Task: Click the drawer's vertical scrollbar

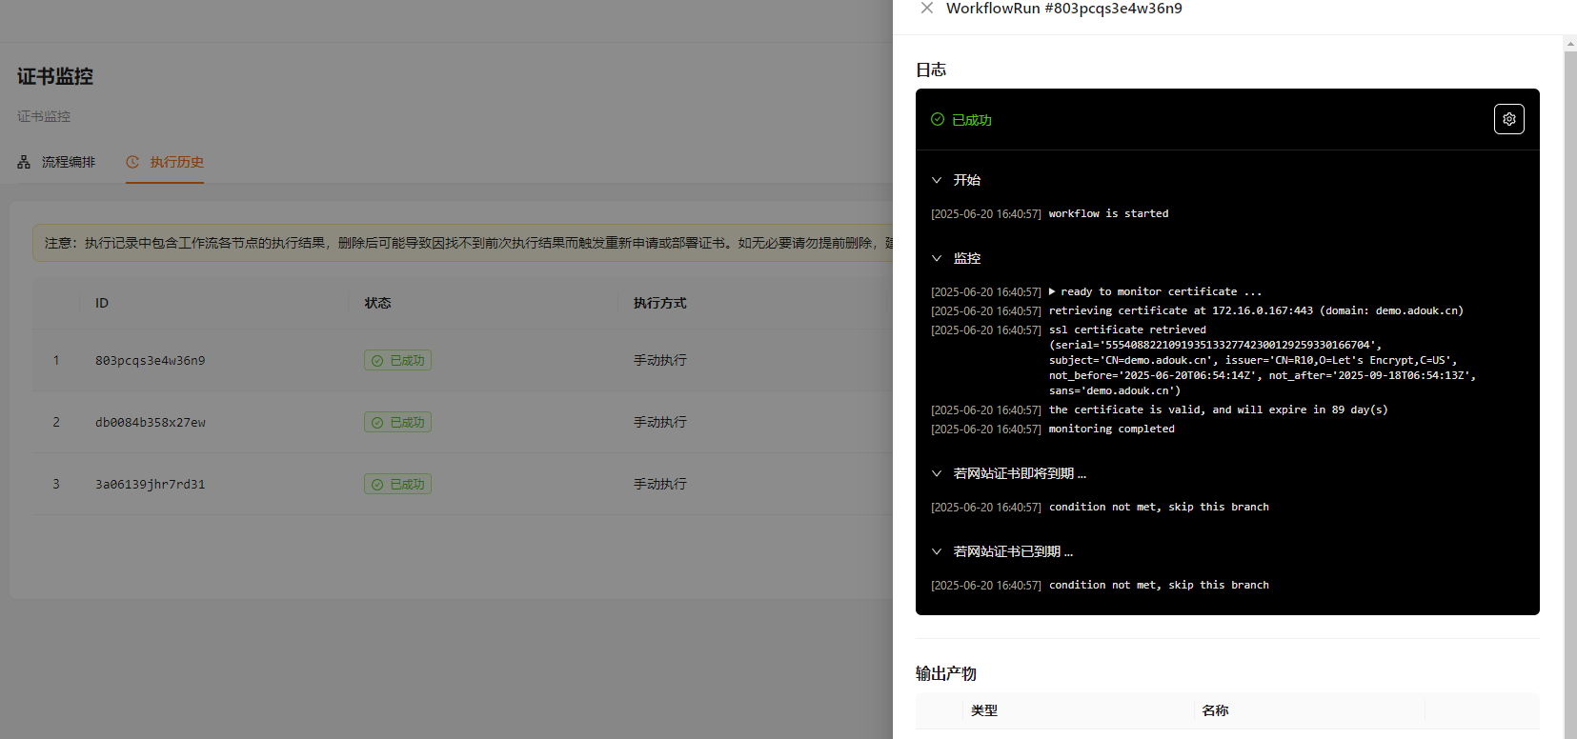Action: click(x=1569, y=381)
